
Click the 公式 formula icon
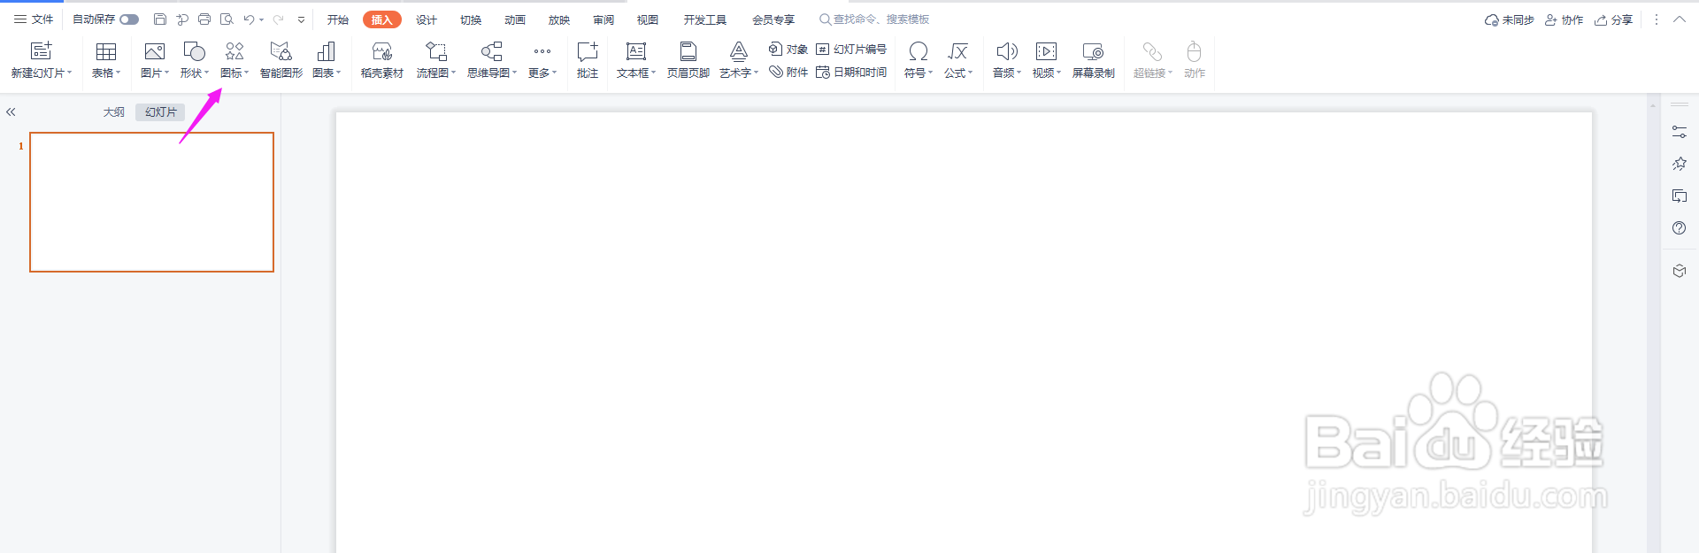958,51
